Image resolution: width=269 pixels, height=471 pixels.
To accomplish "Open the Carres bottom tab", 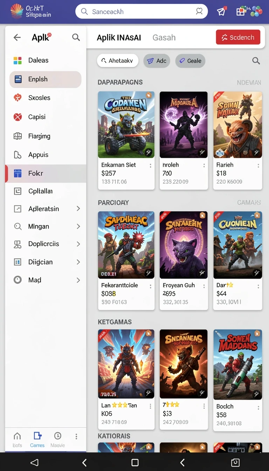I will click(37, 440).
